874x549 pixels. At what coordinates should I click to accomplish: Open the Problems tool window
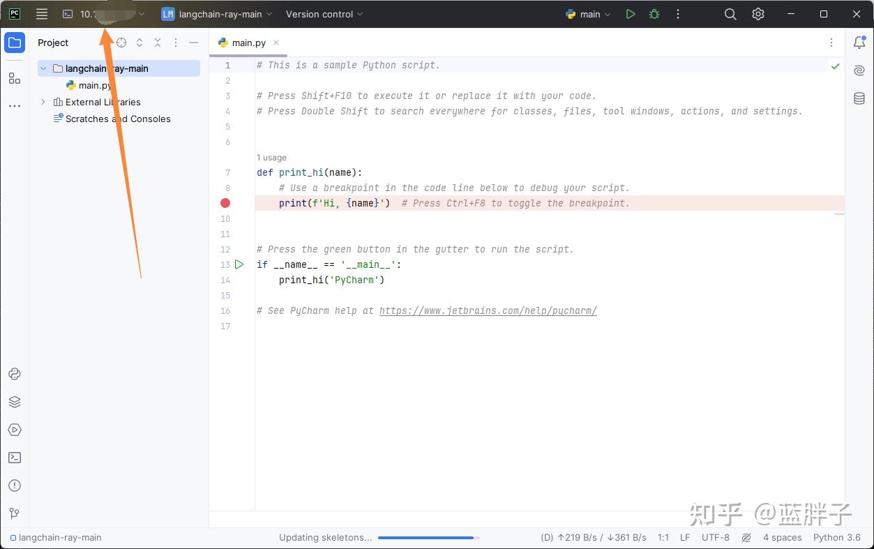(14, 486)
